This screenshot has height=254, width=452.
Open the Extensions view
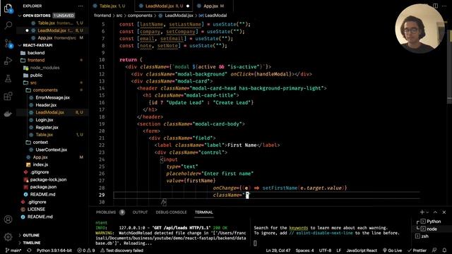pos(8,96)
